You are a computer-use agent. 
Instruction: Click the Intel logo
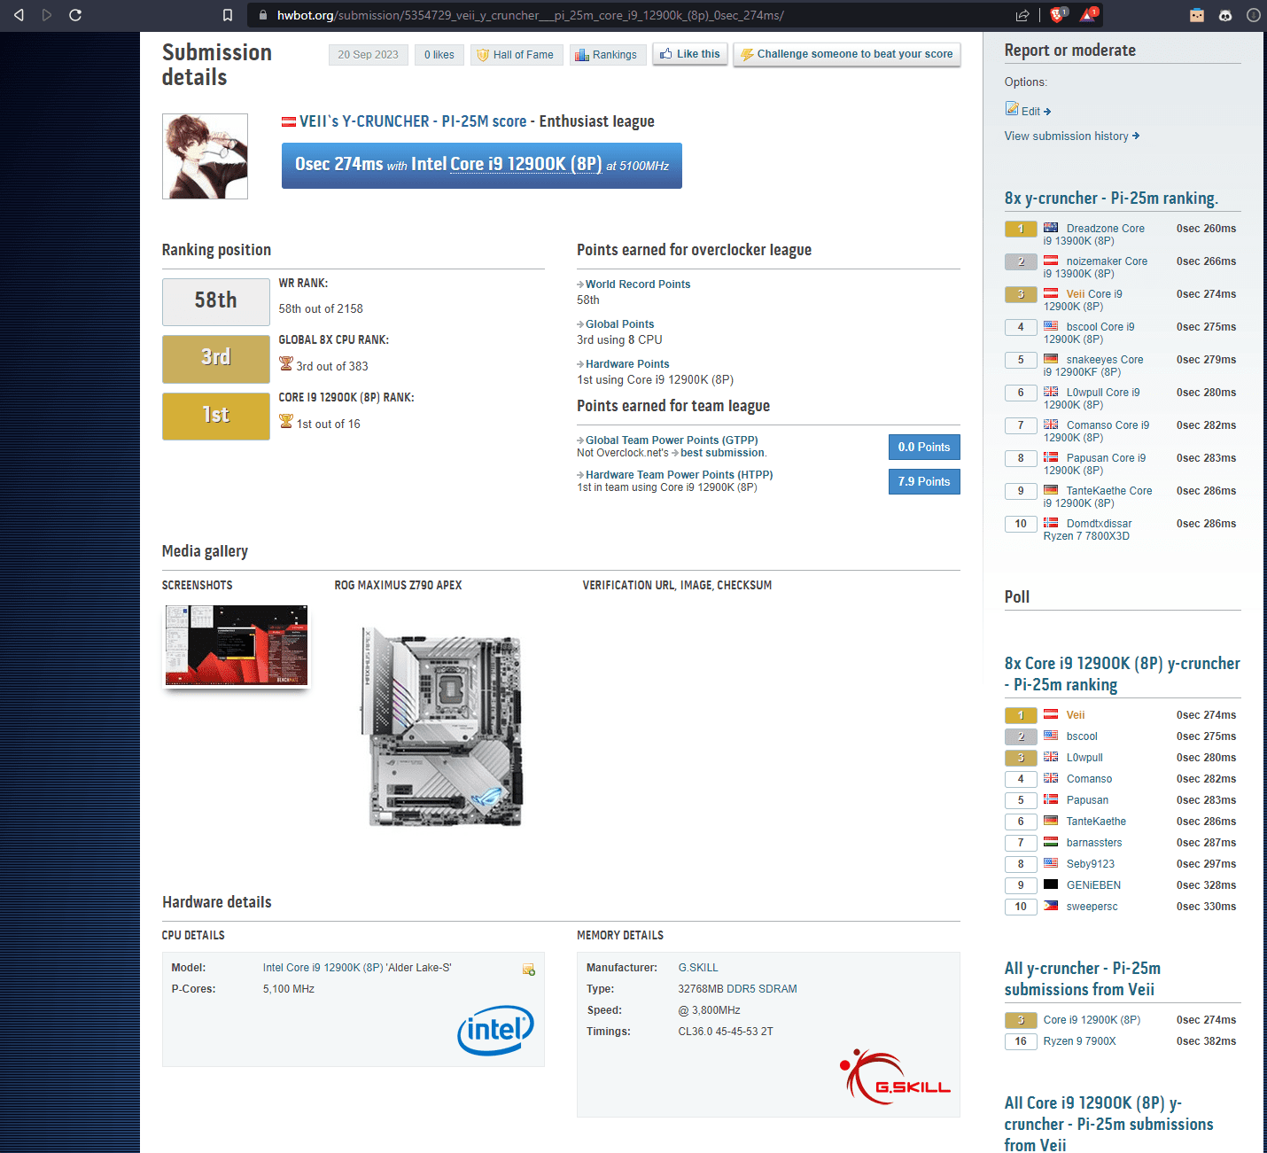pyautogui.click(x=496, y=1030)
